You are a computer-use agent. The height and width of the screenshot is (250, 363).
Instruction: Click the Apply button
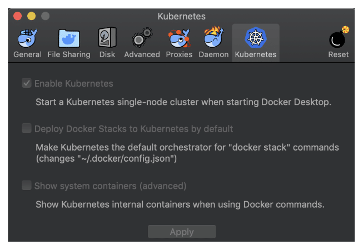pos(182,232)
